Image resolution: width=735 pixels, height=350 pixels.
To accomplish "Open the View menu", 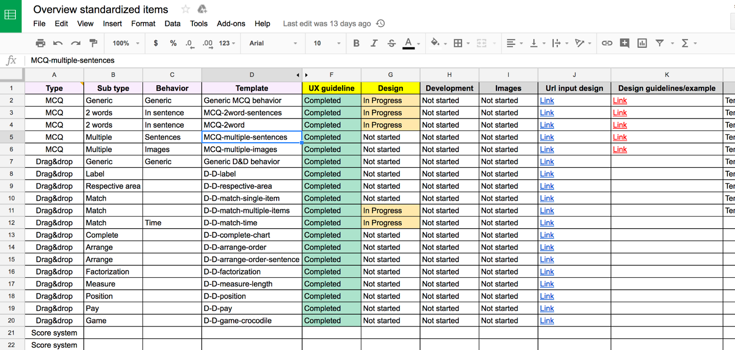I will 85,23.
